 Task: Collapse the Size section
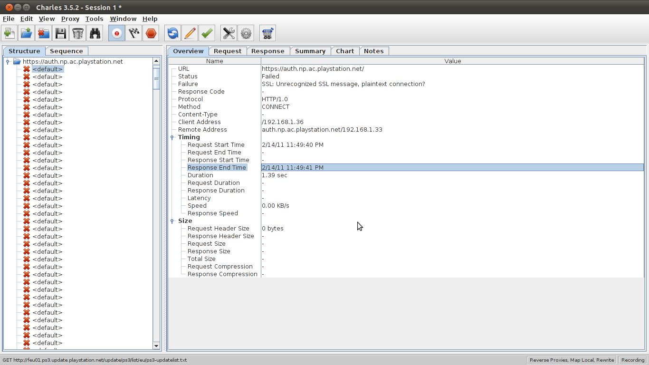coord(172,221)
